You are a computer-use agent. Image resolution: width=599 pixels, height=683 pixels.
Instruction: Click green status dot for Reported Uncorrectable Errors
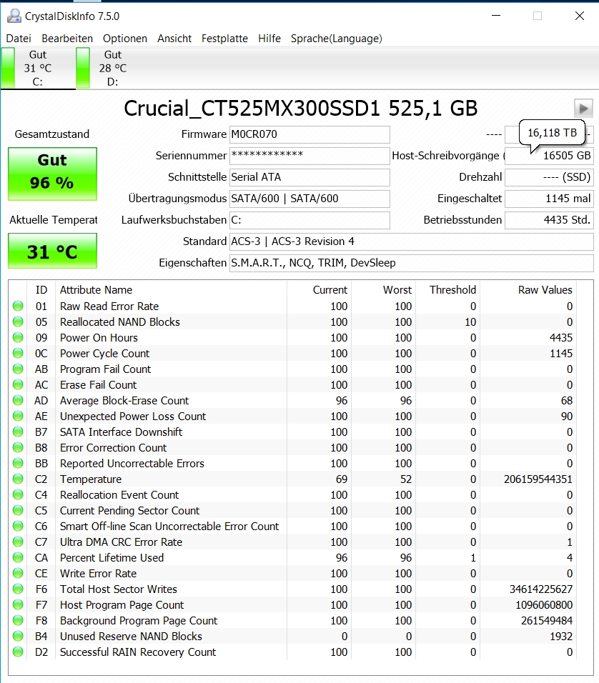pos(18,463)
